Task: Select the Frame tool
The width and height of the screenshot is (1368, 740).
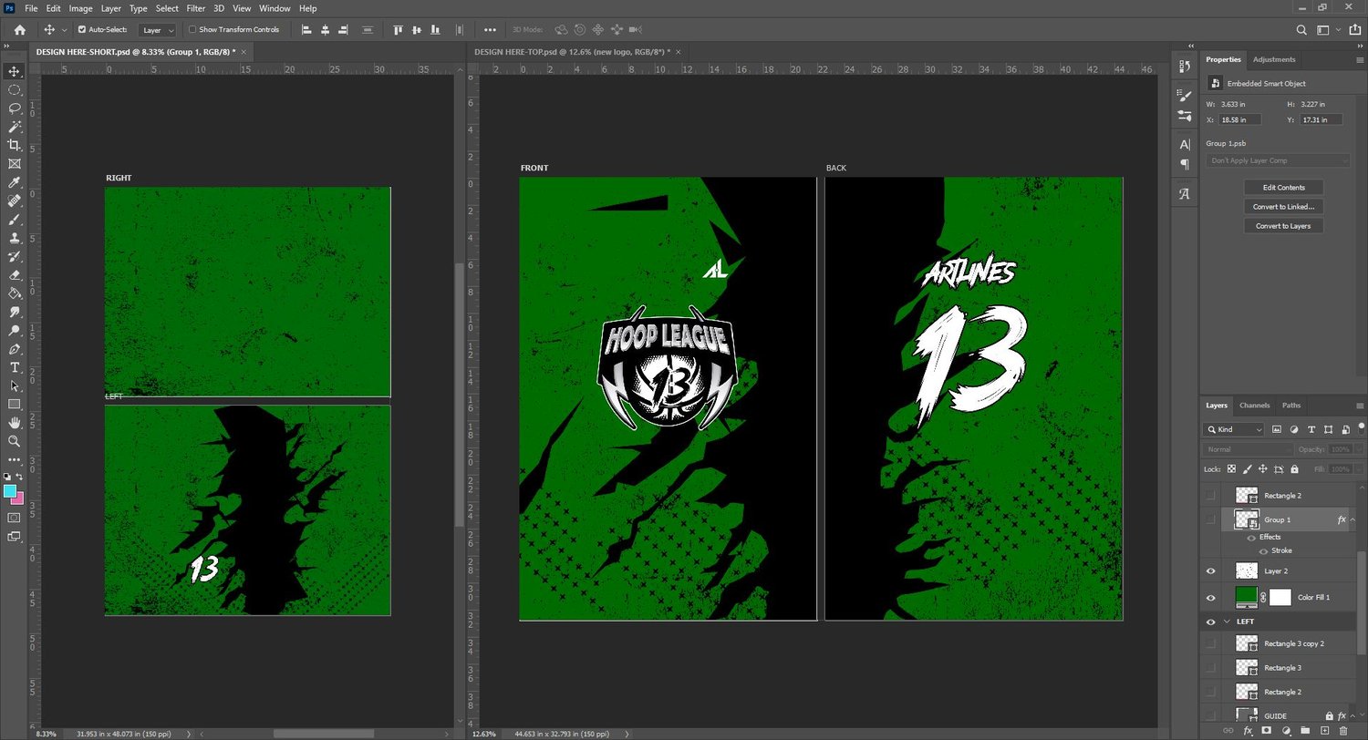Action: coord(15,164)
